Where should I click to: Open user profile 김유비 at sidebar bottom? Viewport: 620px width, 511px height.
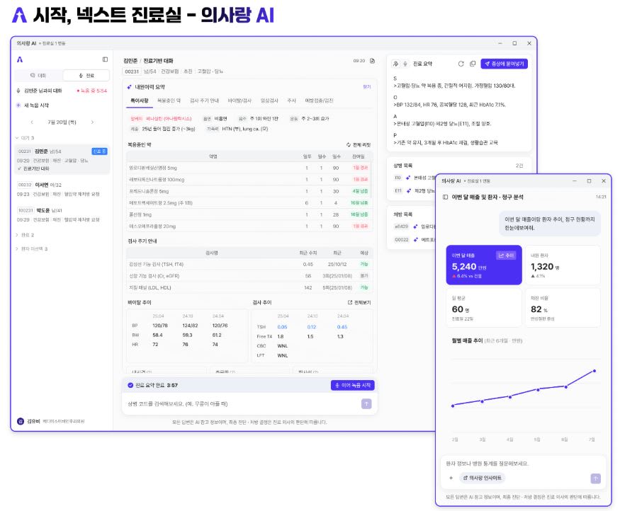[x=50, y=421]
